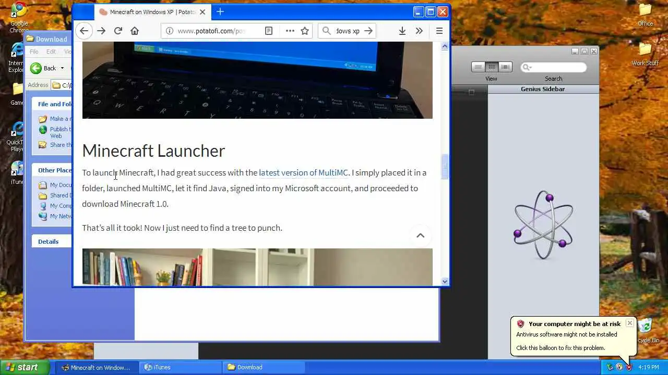Open the Office desktop folder
The height and width of the screenshot is (375, 668).
click(x=646, y=14)
